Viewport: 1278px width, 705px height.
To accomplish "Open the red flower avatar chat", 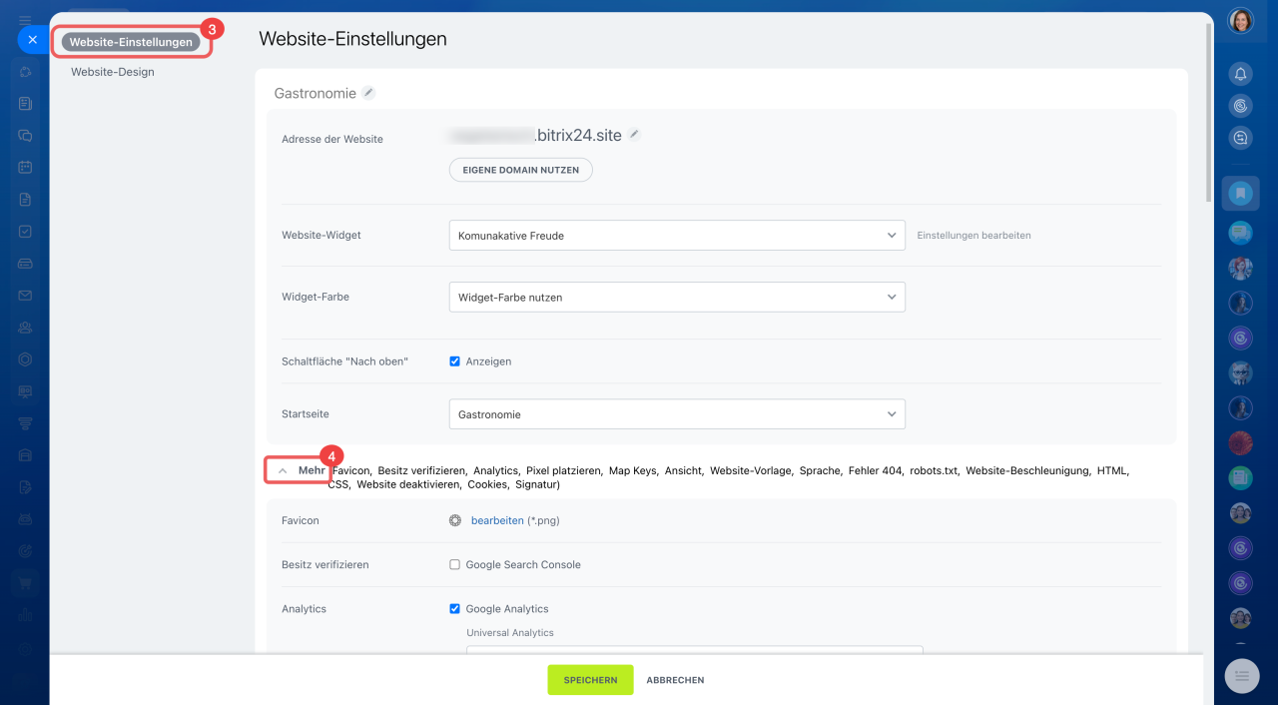I will pyautogui.click(x=1240, y=441).
